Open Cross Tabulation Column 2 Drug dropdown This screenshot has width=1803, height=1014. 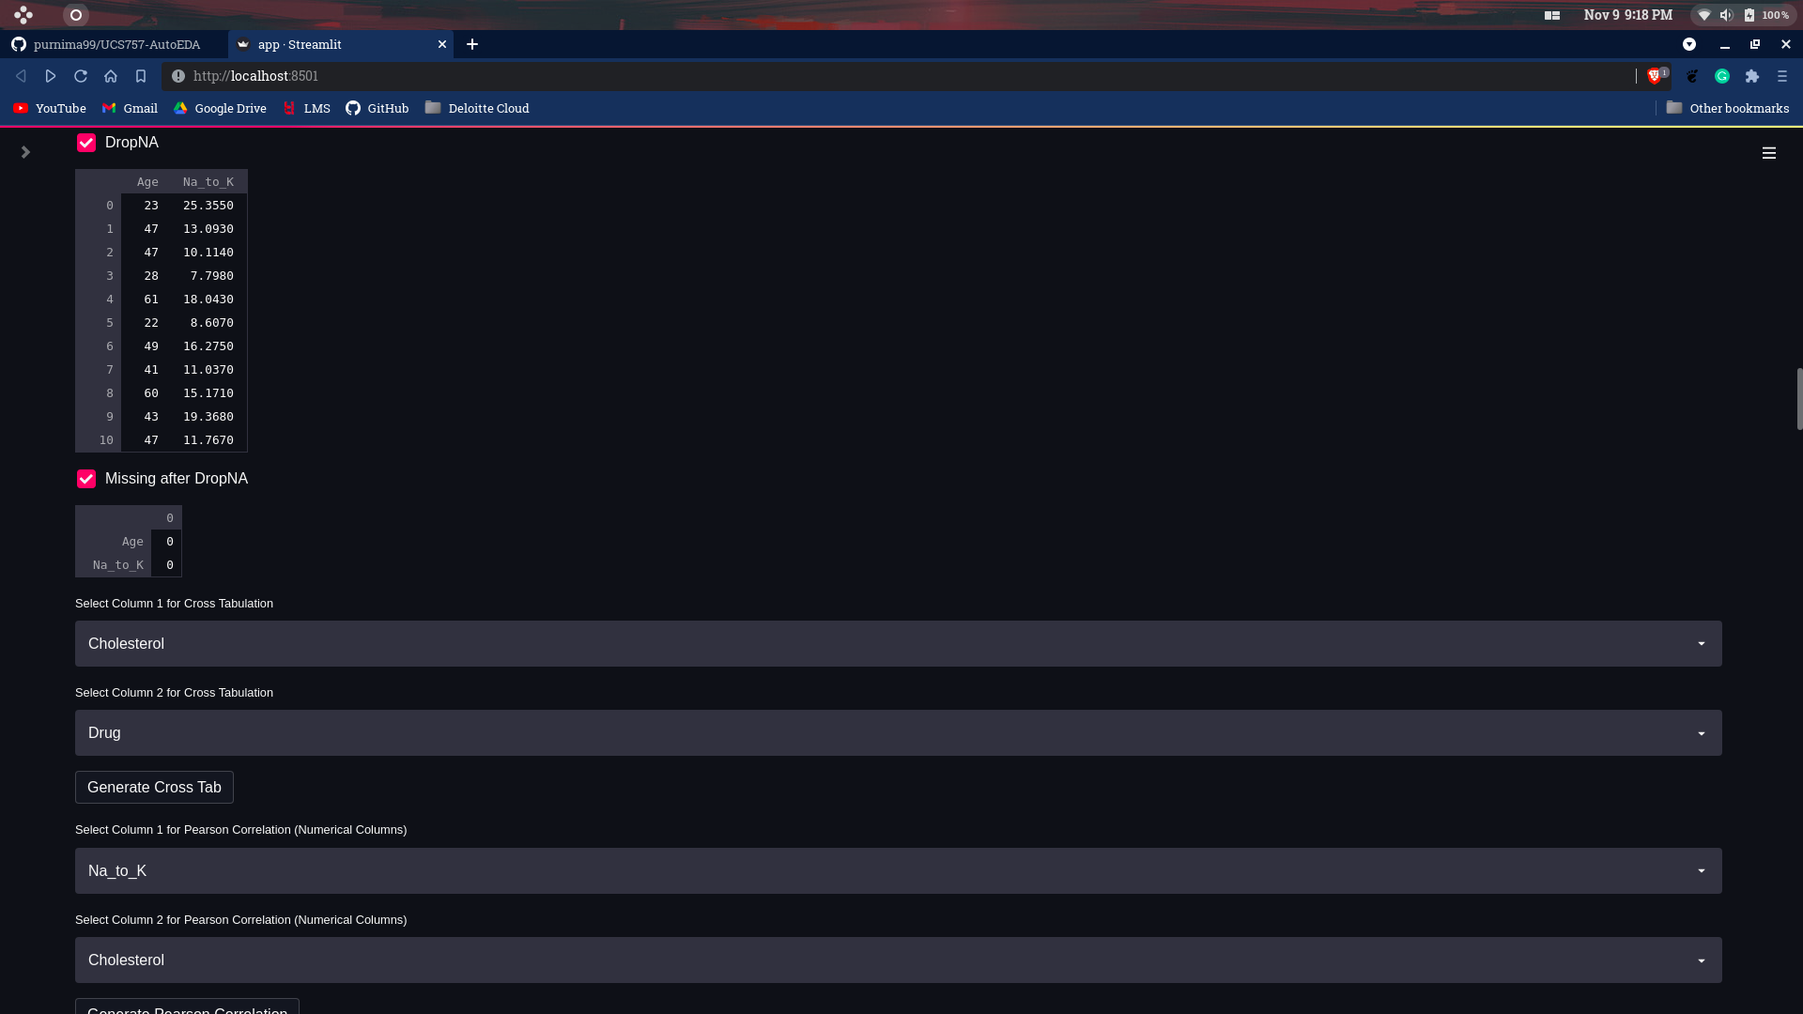click(x=898, y=732)
